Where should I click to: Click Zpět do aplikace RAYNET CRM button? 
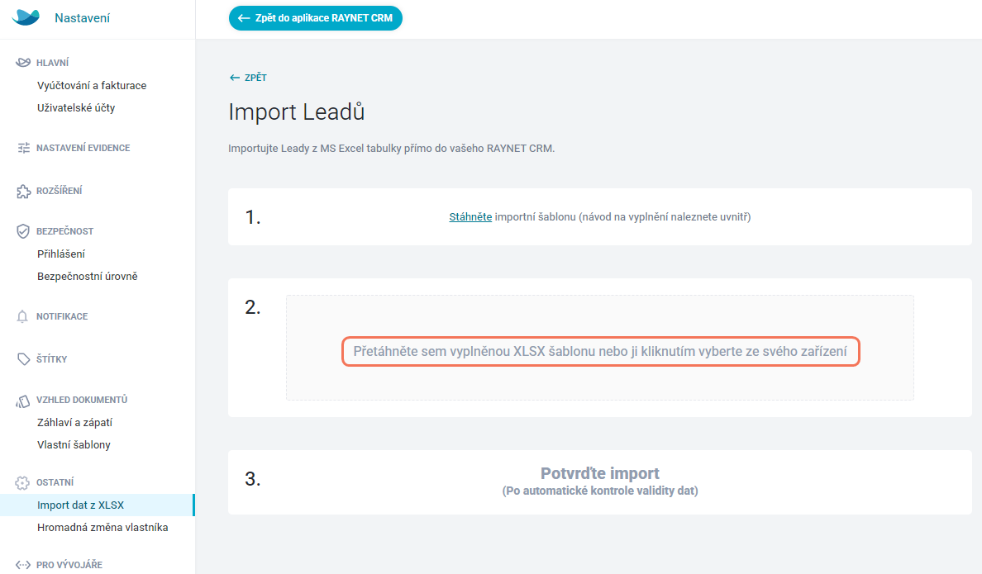click(x=316, y=18)
